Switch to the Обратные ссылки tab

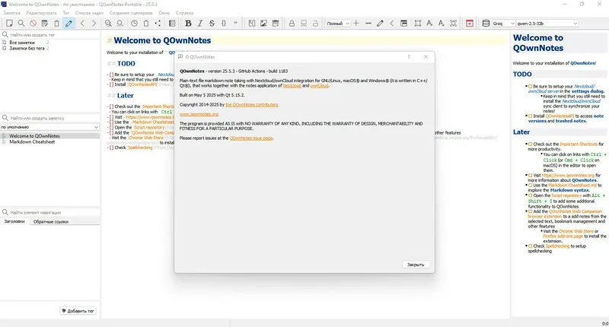tap(51, 221)
